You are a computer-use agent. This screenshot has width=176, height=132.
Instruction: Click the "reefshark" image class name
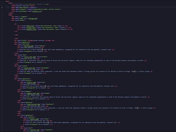[x=50, y=104]
